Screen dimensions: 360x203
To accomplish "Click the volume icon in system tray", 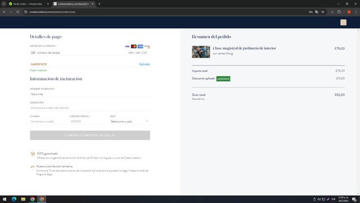I will (x=319, y=199).
